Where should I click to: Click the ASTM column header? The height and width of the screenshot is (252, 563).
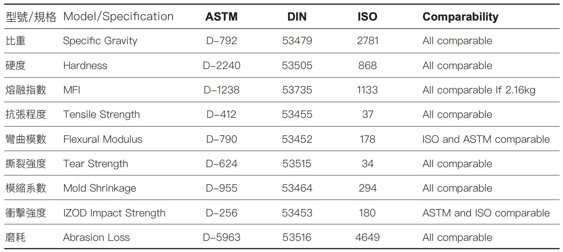(221, 17)
